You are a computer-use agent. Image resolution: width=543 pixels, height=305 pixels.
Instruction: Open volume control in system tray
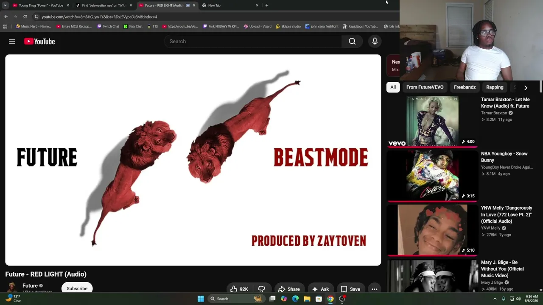pos(518,299)
